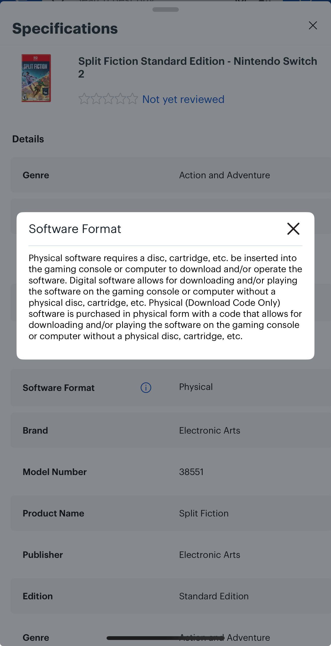
Task: Tap the 'Details' section heading
Action: [x=28, y=139]
